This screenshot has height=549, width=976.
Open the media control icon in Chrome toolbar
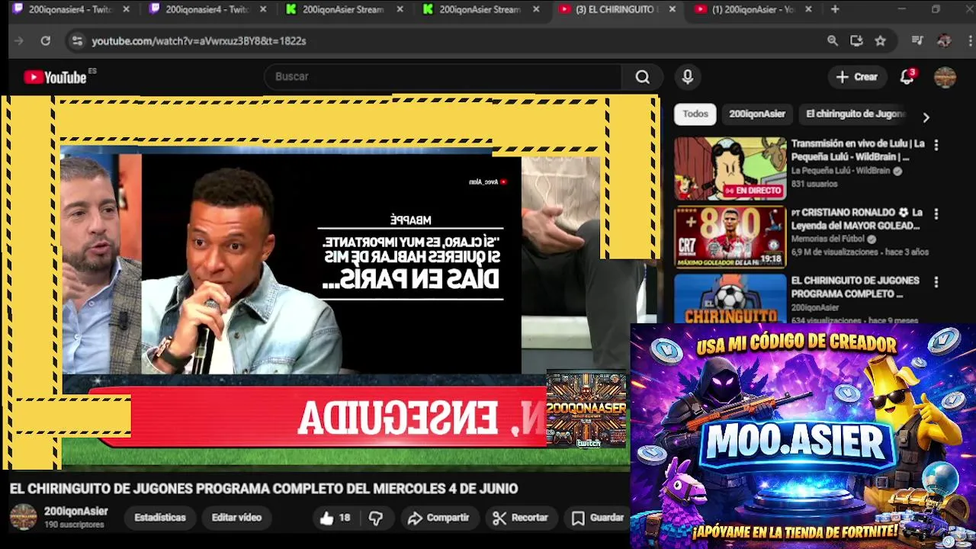pyautogui.click(x=917, y=40)
